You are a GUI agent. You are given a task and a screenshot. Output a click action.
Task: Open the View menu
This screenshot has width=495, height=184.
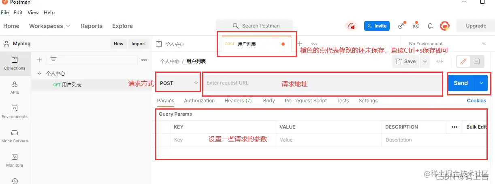[x=33, y=13]
